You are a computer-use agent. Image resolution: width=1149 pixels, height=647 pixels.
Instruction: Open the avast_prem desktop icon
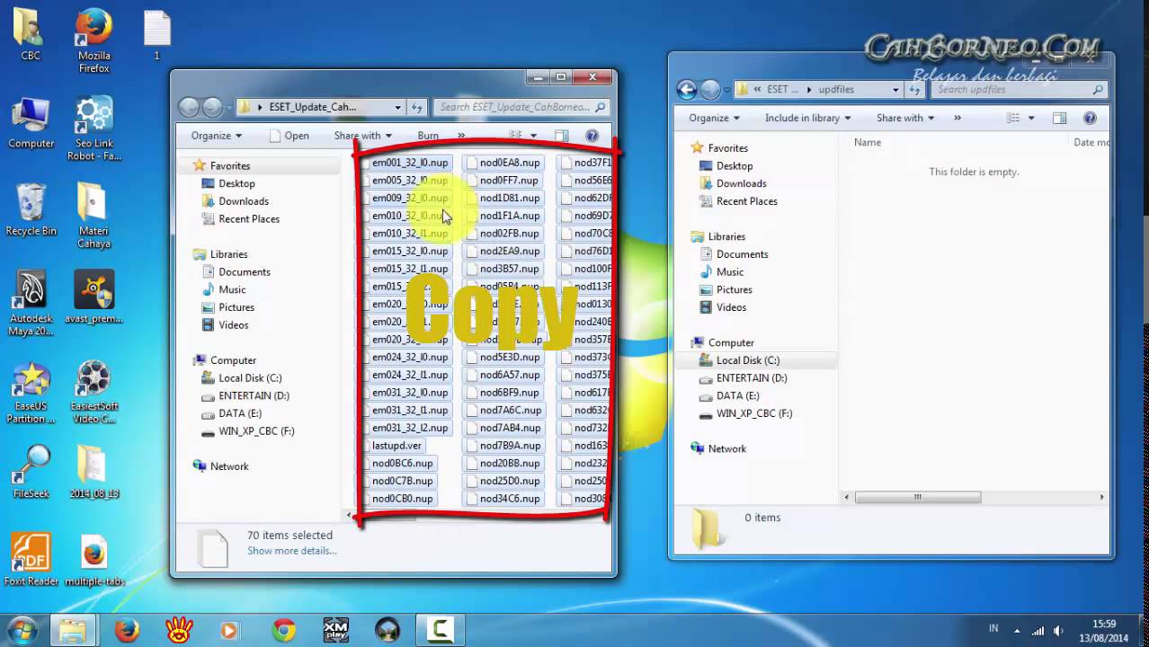tap(94, 297)
